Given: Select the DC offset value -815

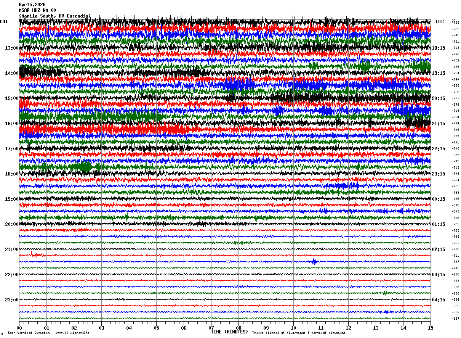Looking at the screenshot, I should click(455, 218).
